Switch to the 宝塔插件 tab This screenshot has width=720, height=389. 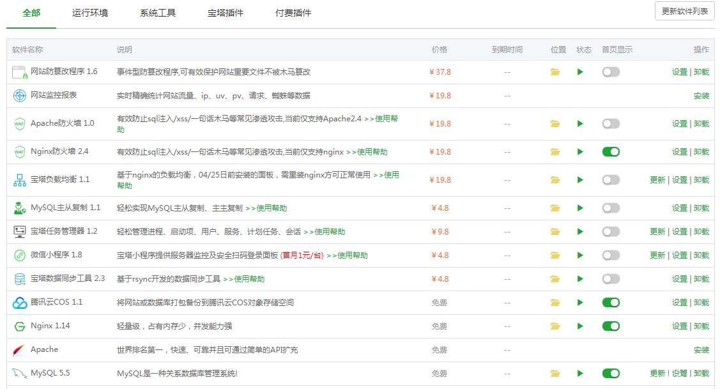[226, 13]
